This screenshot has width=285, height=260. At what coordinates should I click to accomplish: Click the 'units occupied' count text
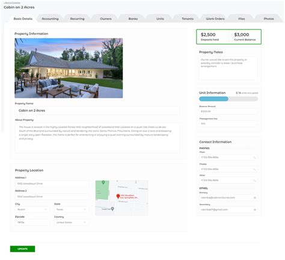247,93
